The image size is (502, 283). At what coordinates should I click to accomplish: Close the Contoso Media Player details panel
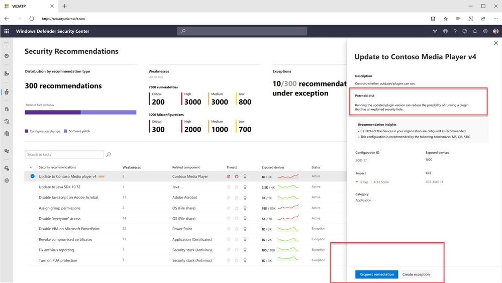pos(495,43)
